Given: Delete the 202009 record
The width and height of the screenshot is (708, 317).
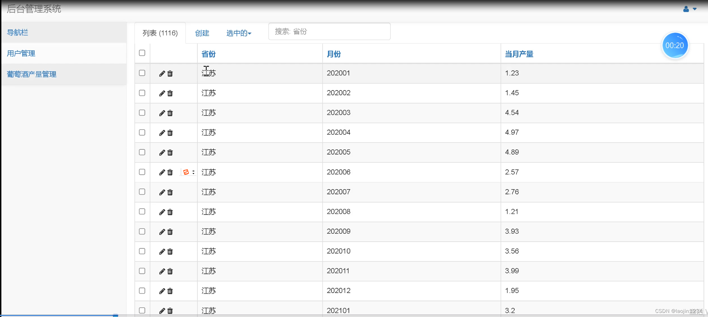Looking at the screenshot, I should (170, 232).
